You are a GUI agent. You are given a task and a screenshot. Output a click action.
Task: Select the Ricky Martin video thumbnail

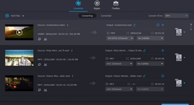(x=19, y=57)
